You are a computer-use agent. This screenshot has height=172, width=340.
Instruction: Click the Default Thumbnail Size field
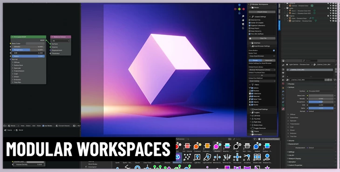click(x=262, y=75)
